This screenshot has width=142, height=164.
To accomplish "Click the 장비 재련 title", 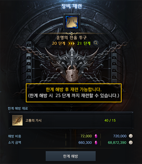I will (x=71, y=6).
